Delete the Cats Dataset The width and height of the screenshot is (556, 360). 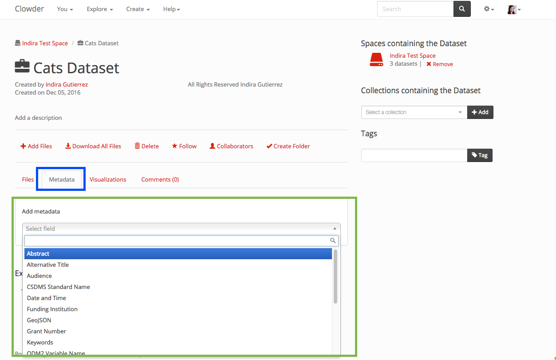[146, 146]
